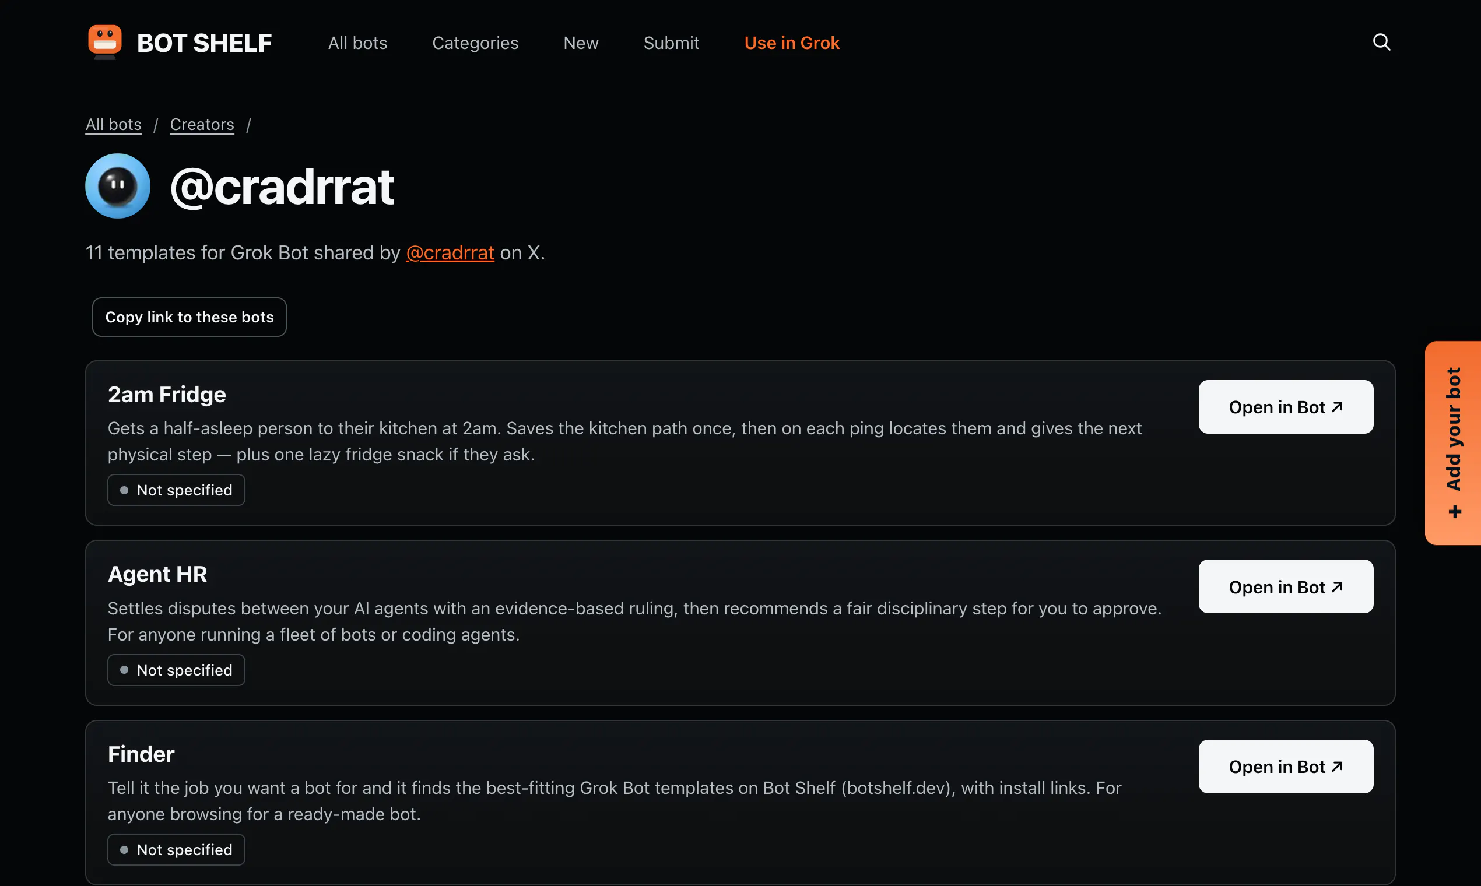1481x886 pixels.
Task: Click the Add your bot side tab
Action: (1453, 443)
